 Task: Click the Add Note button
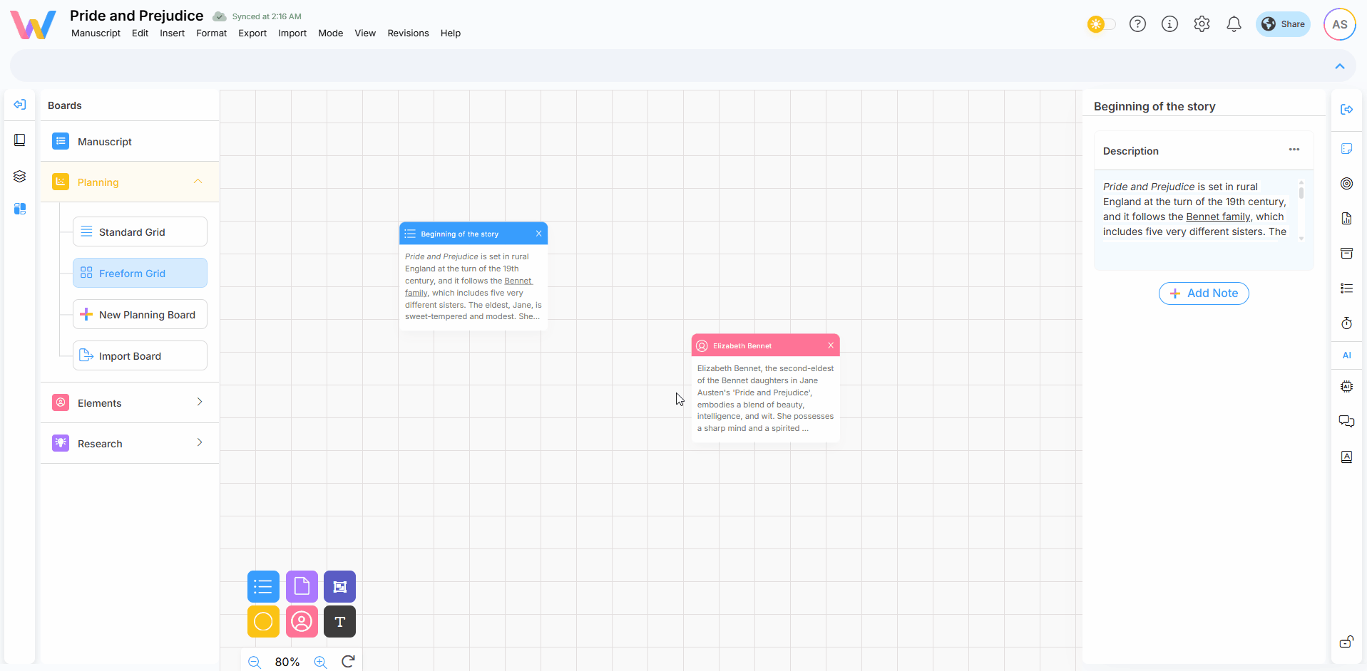click(1204, 293)
